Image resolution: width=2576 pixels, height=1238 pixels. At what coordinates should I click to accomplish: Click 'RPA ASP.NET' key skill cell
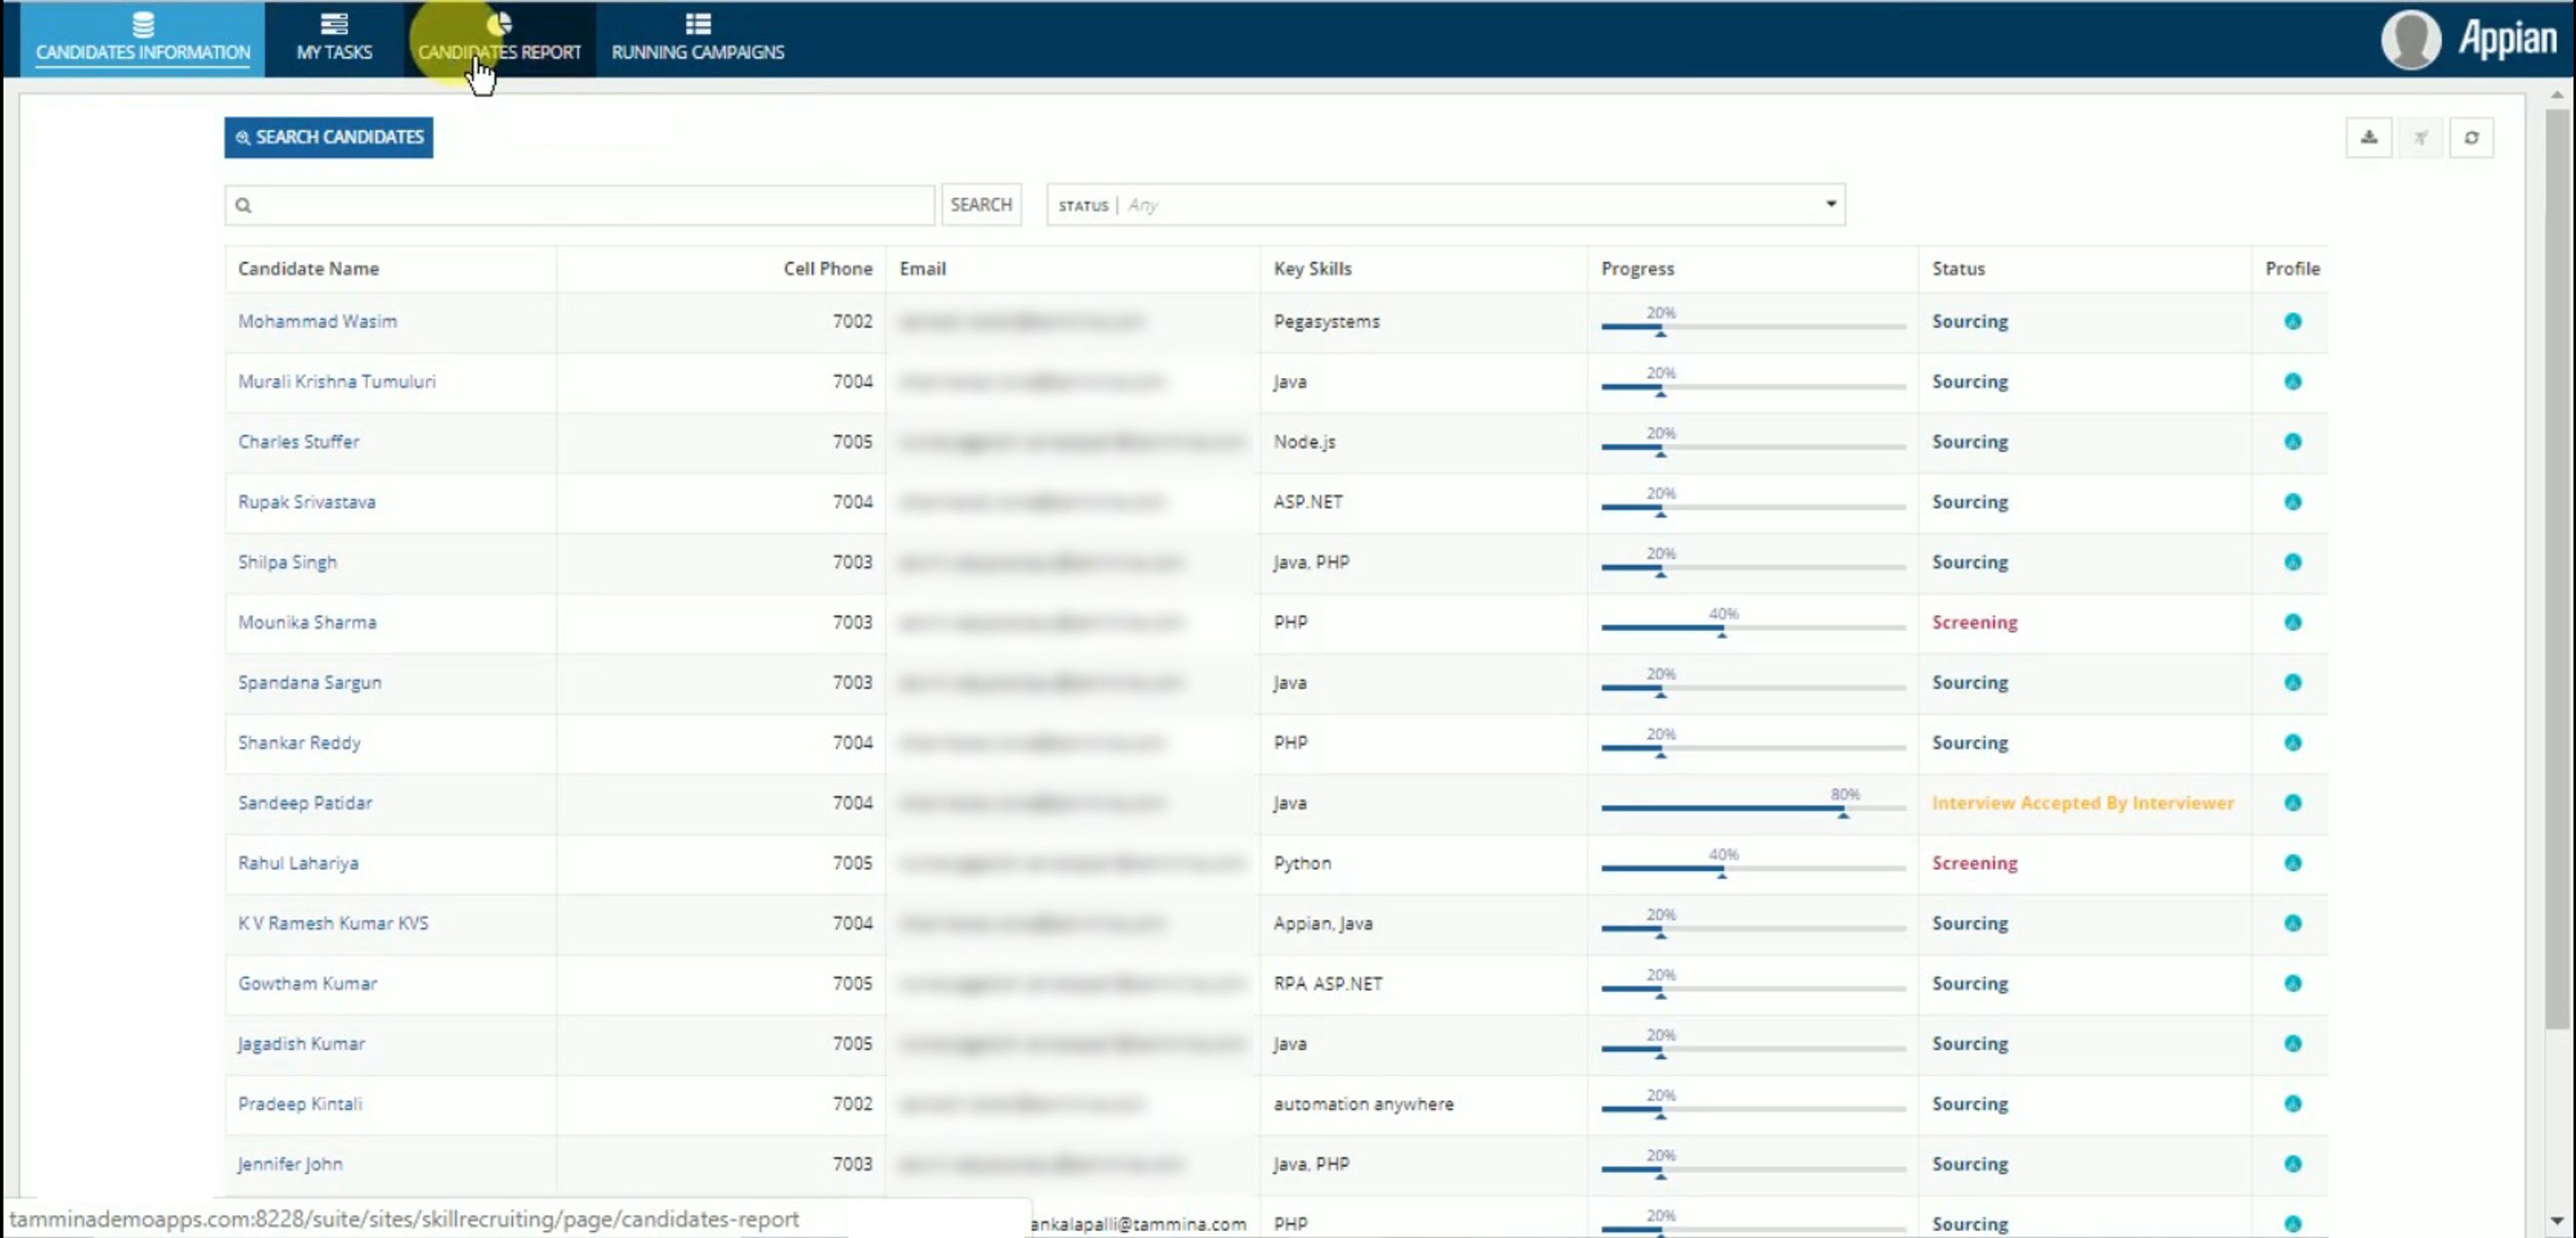point(1327,983)
